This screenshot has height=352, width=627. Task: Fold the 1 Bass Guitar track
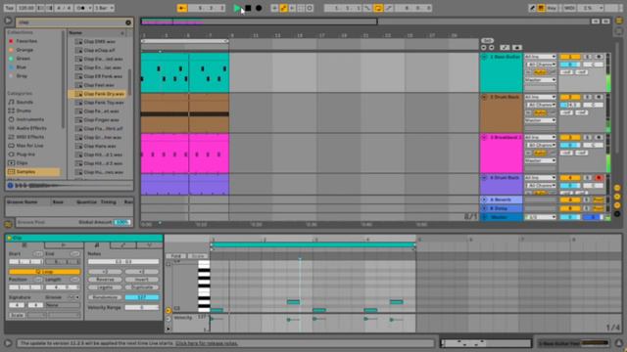pyautogui.click(x=484, y=57)
